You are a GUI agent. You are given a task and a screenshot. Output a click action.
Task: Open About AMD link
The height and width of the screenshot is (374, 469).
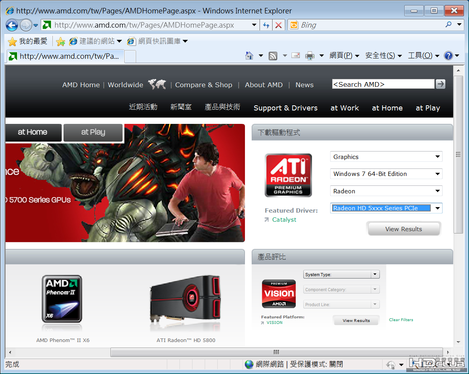point(263,85)
